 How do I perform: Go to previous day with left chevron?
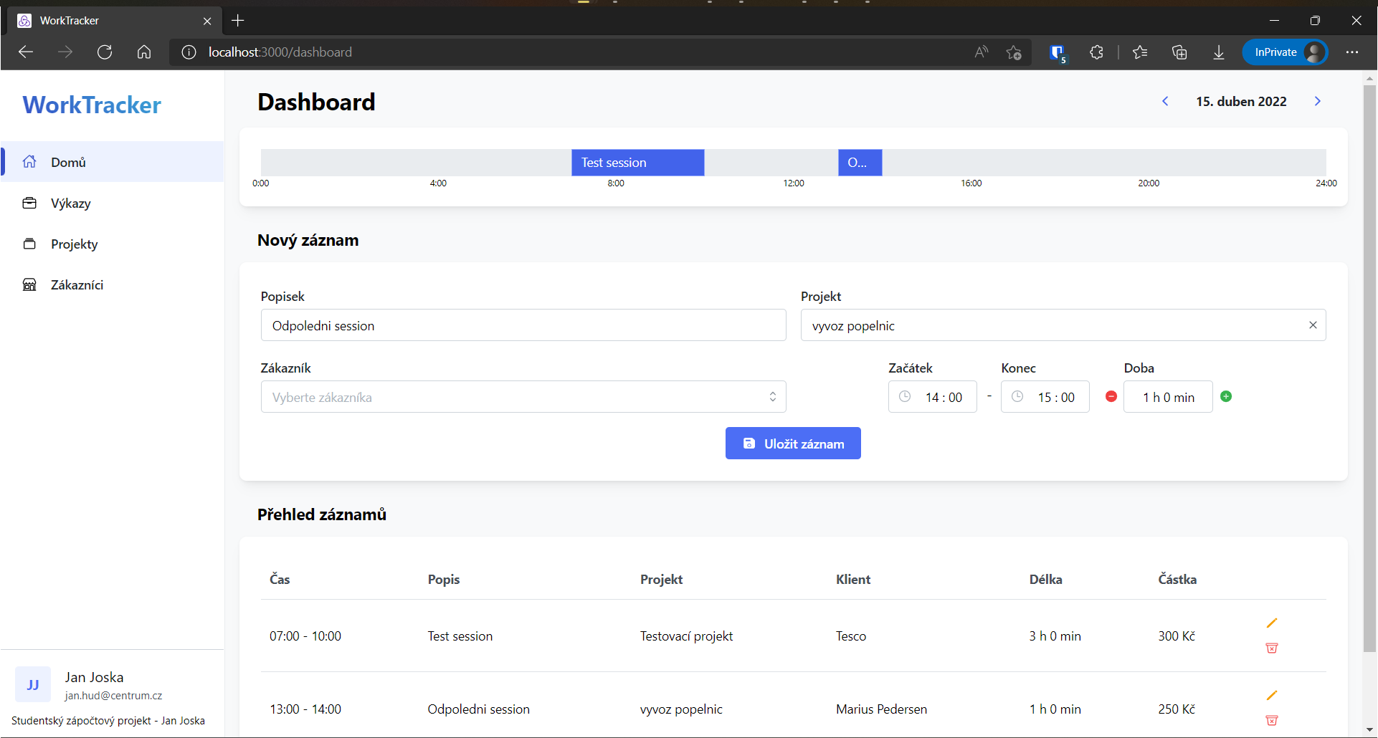click(1165, 101)
